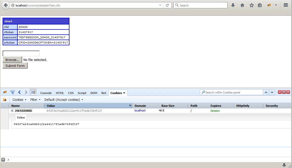Open the Cookies menu in Firebug
Viewport: 292px width, 168px height.
(19, 99)
